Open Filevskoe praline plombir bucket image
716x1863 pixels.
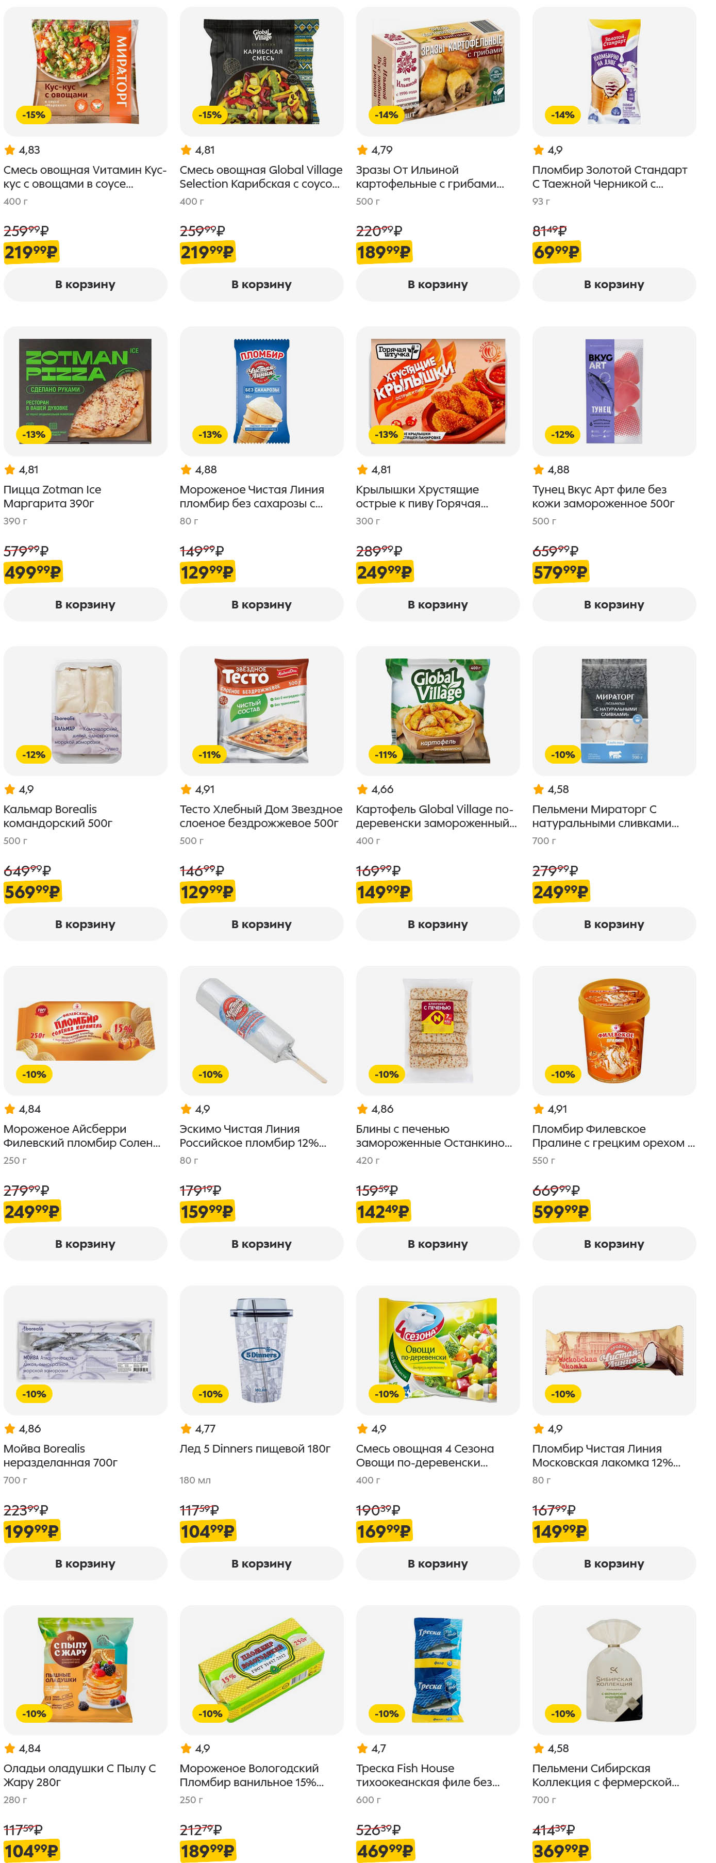click(613, 1031)
